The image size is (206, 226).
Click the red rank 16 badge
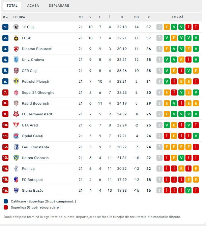coord(5,190)
